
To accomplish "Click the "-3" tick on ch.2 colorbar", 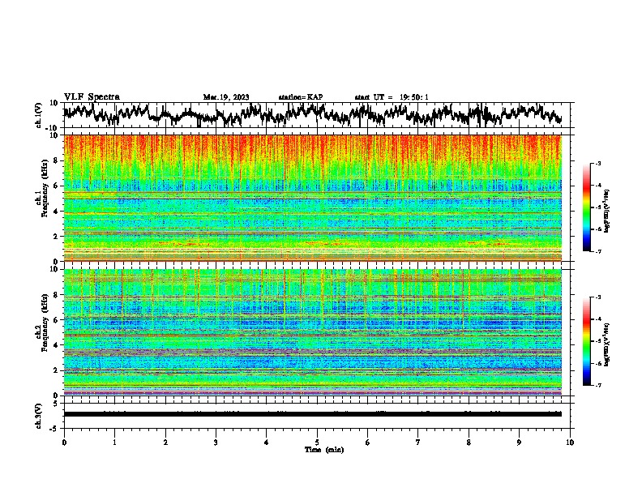I will [598, 297].
